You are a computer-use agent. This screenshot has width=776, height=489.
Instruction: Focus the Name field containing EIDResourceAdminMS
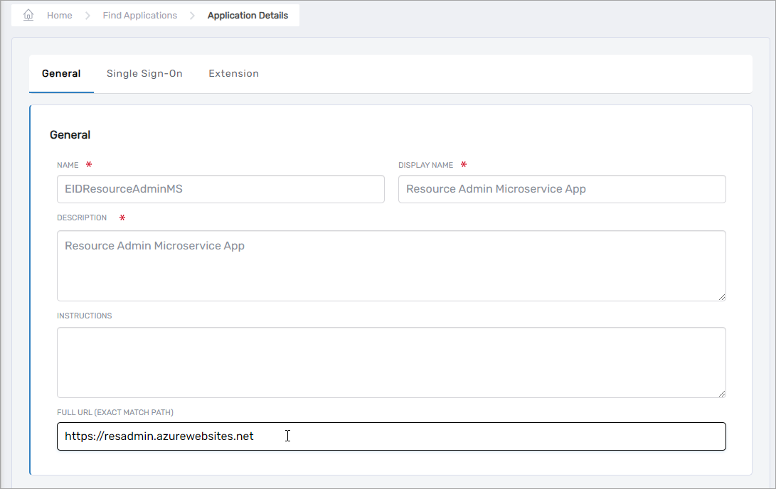(x=220, y=189)
